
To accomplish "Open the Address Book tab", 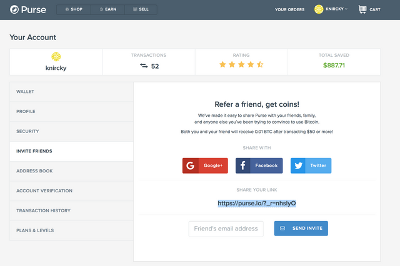I will [x=71, y=171].
